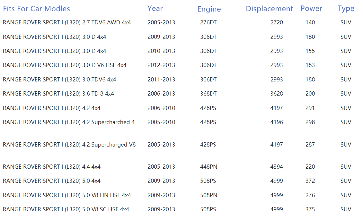Screen dimensions: 363x219
Task: Click the 276DT engine code
Action: (x=208, y=22)
